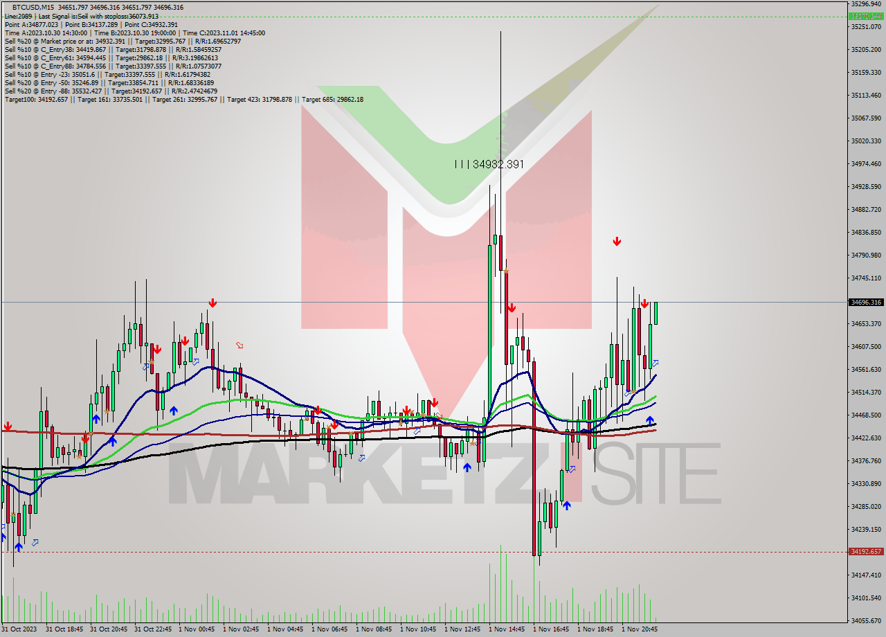The image size is (886, 637).
Task: Click the 31 Oct 22:45 time label
Action: 152,629
